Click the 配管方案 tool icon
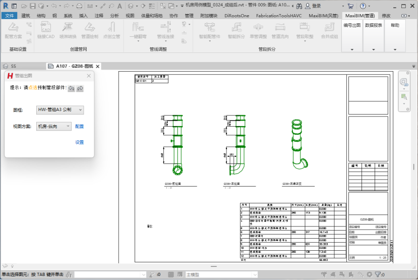This screenshot has width=418, height=280. [13, 30]
